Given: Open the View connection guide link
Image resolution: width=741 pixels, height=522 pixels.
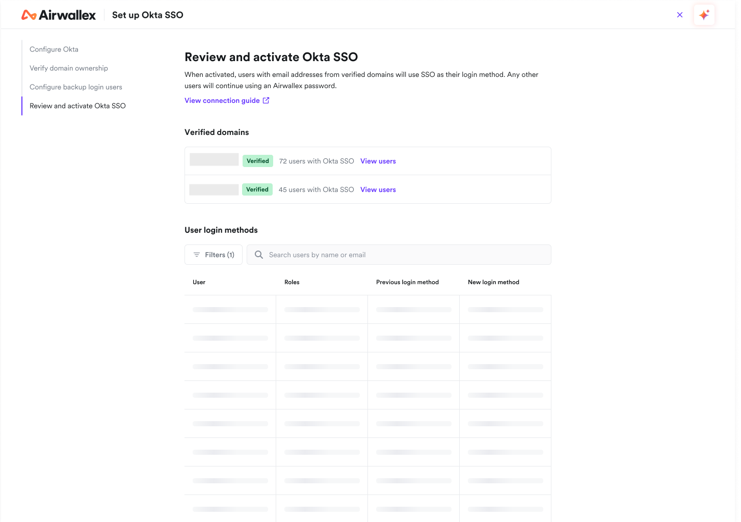Looking at the screenshot, I should click(x=222, y=100).
